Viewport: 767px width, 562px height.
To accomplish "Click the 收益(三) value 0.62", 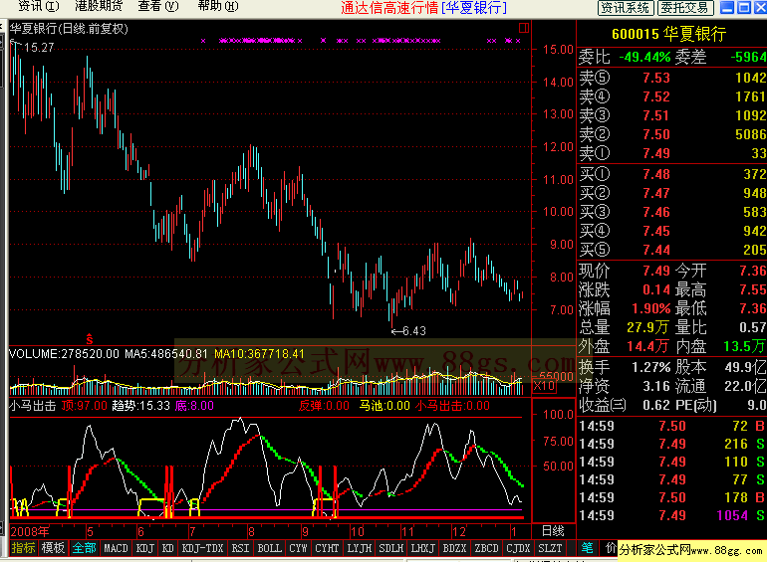I will coord(656,405).
